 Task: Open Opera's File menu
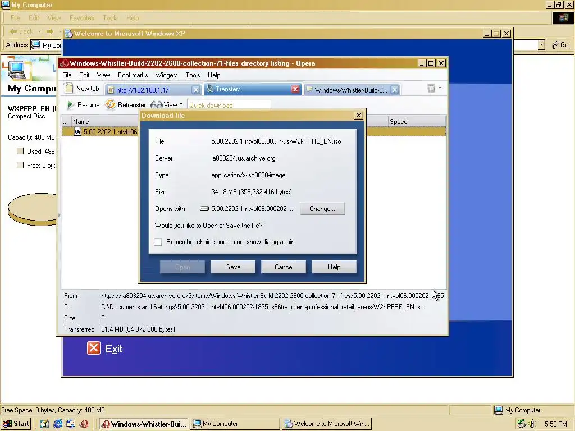(67, 75)
